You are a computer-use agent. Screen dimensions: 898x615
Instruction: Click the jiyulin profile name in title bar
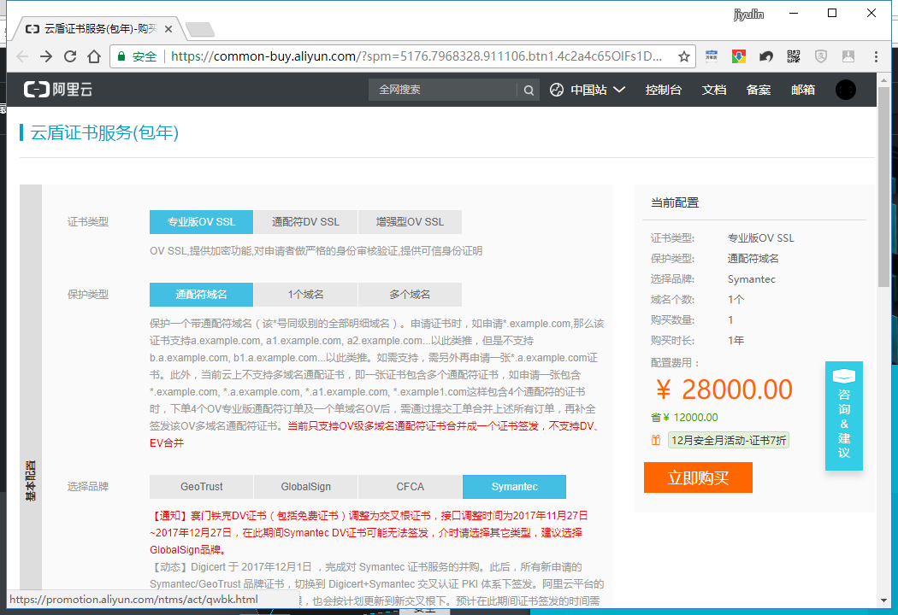point(748,15)
